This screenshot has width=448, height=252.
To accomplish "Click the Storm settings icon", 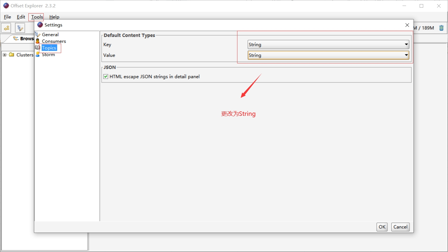I will pos(38,55).
